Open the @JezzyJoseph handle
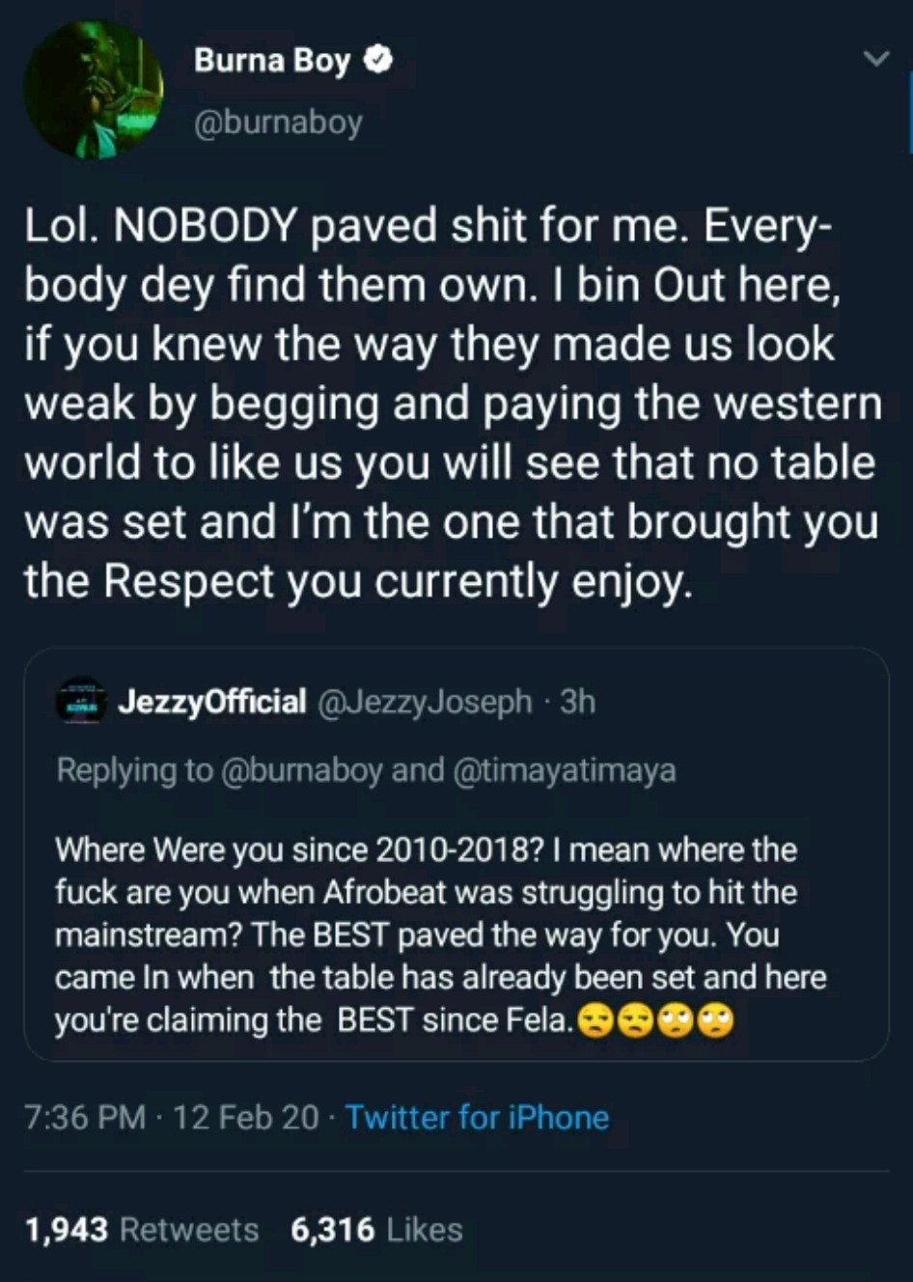The width and height of the screenshot is (913, 1282). tap(424, 702)
